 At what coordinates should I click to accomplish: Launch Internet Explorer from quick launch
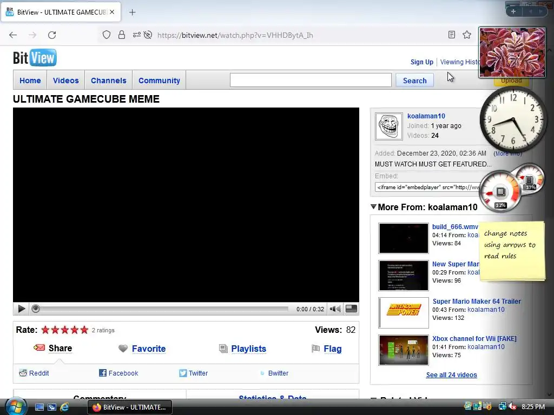[64, 407]
